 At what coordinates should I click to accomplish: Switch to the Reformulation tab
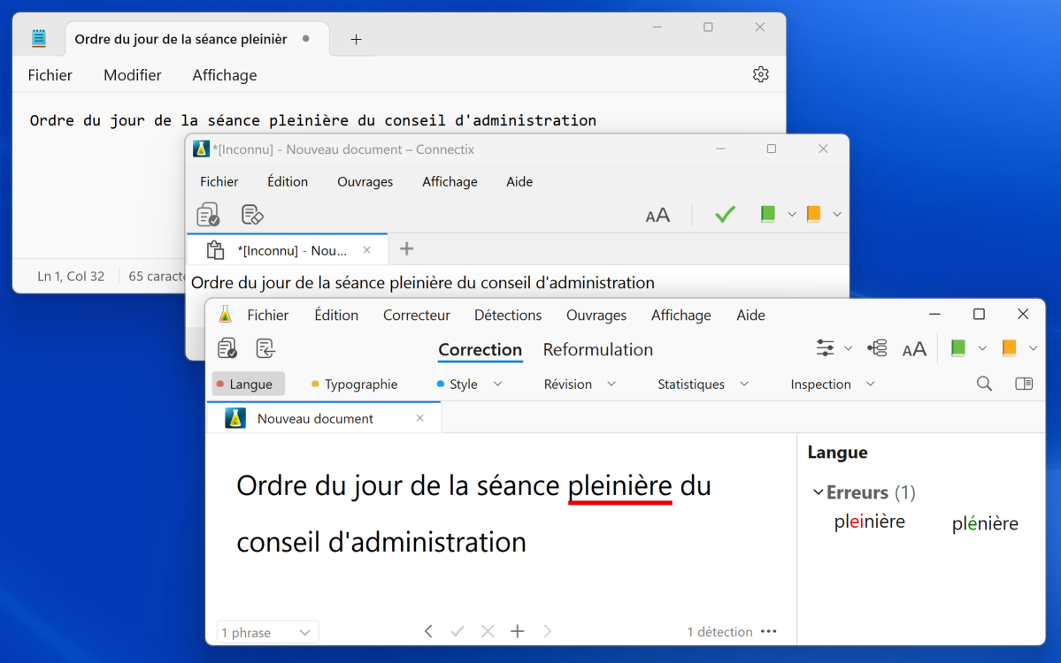tap(597, 349)
